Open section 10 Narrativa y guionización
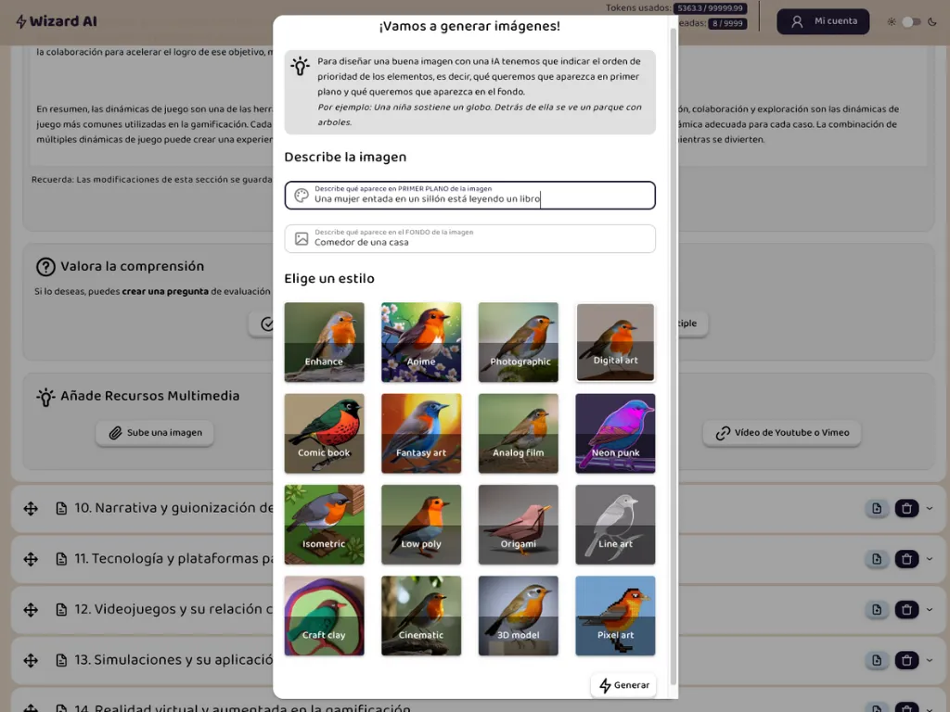Viewport: 950px width, 712px height. (173, 508)
